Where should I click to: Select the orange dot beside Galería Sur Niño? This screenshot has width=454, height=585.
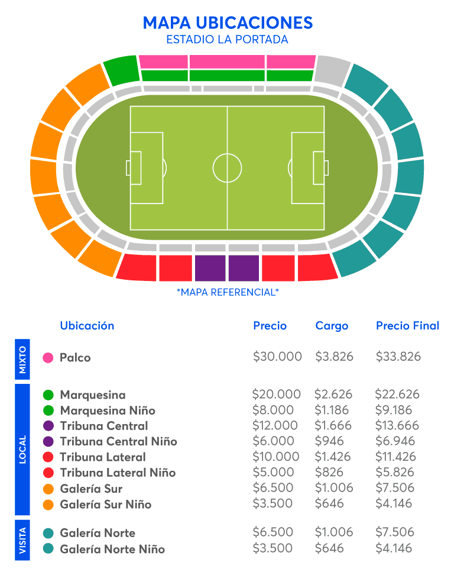click(48, 505)
